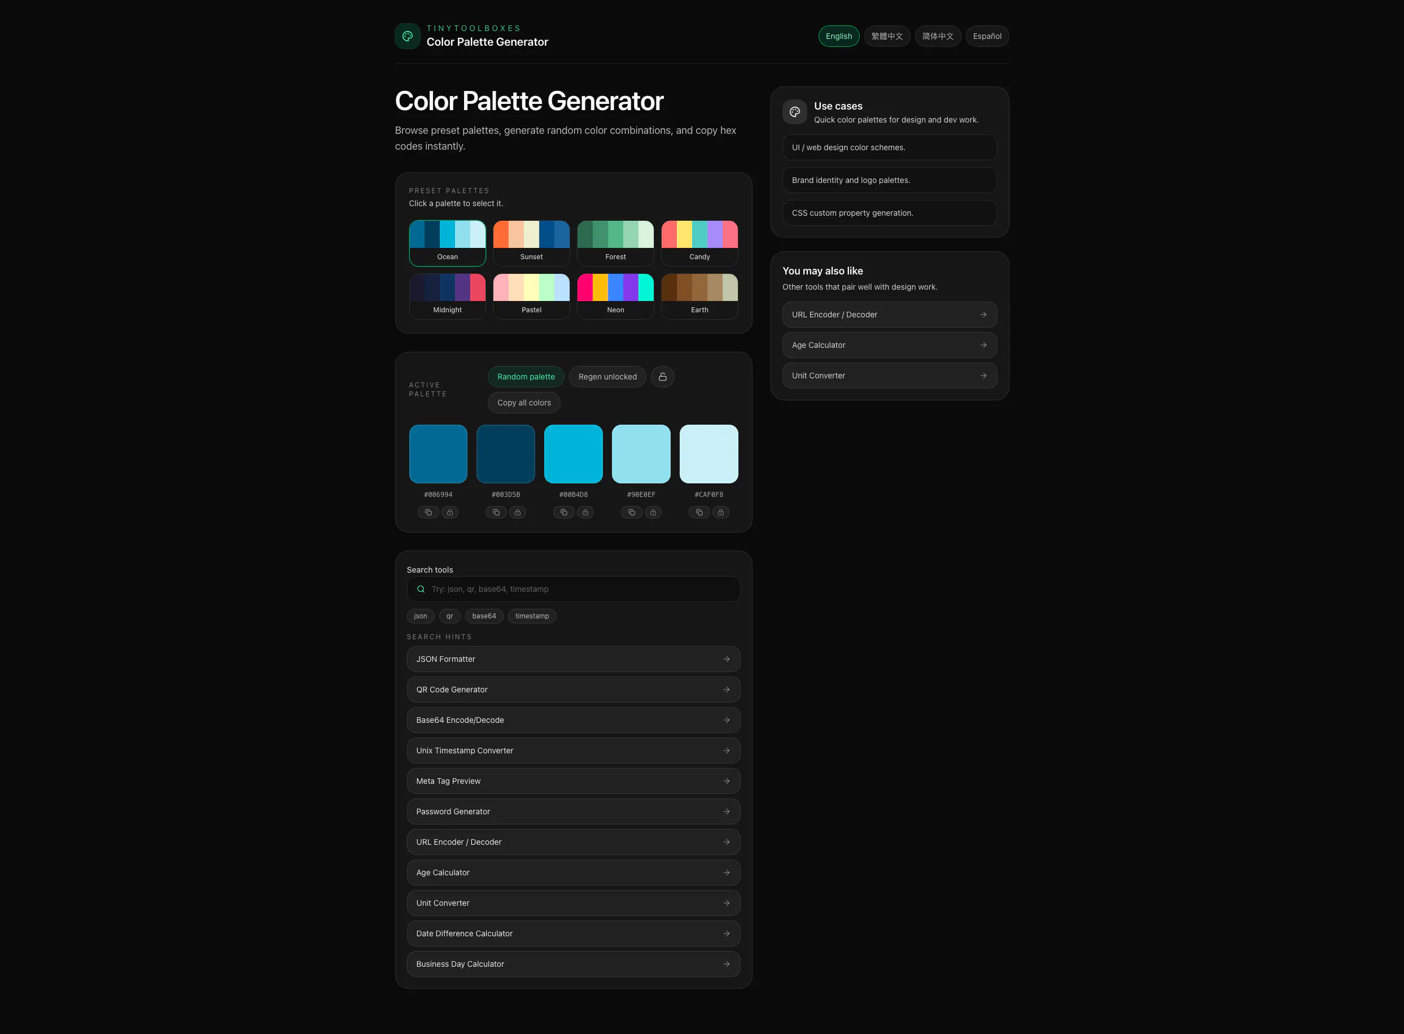This screenshot has height=1034, width=1404.
Task: Click the Use cases palette icon
Action: (795, 112)
